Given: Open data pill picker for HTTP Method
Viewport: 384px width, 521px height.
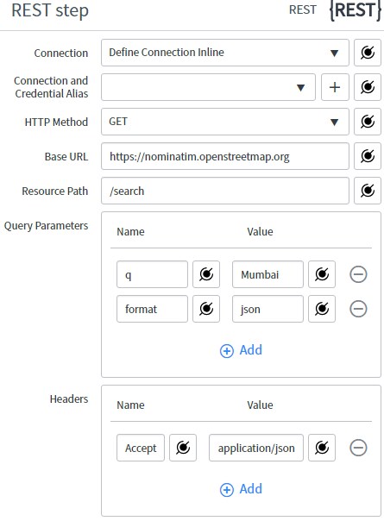Looking at the screenshot, I should pos(368,122).
